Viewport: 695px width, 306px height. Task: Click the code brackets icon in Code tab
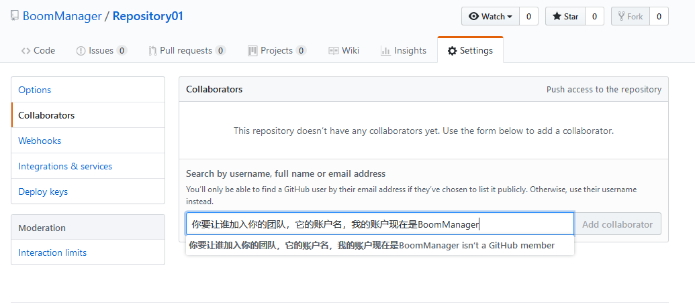(26, 51)
